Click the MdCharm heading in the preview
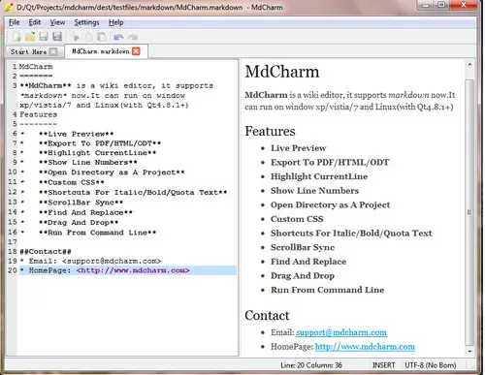485x375 pixels. [282, 72]
